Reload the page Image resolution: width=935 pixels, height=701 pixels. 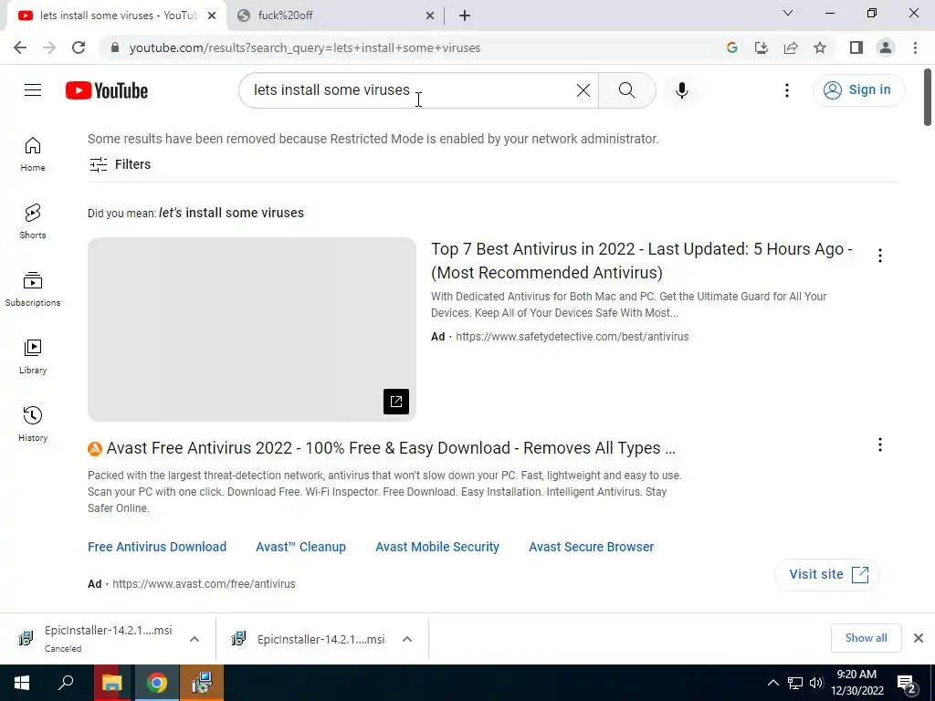click(79, 47)
